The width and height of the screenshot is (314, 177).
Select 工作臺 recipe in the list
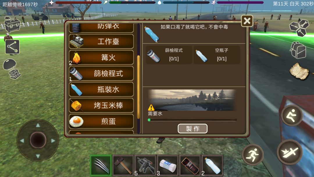pos(101,42)
